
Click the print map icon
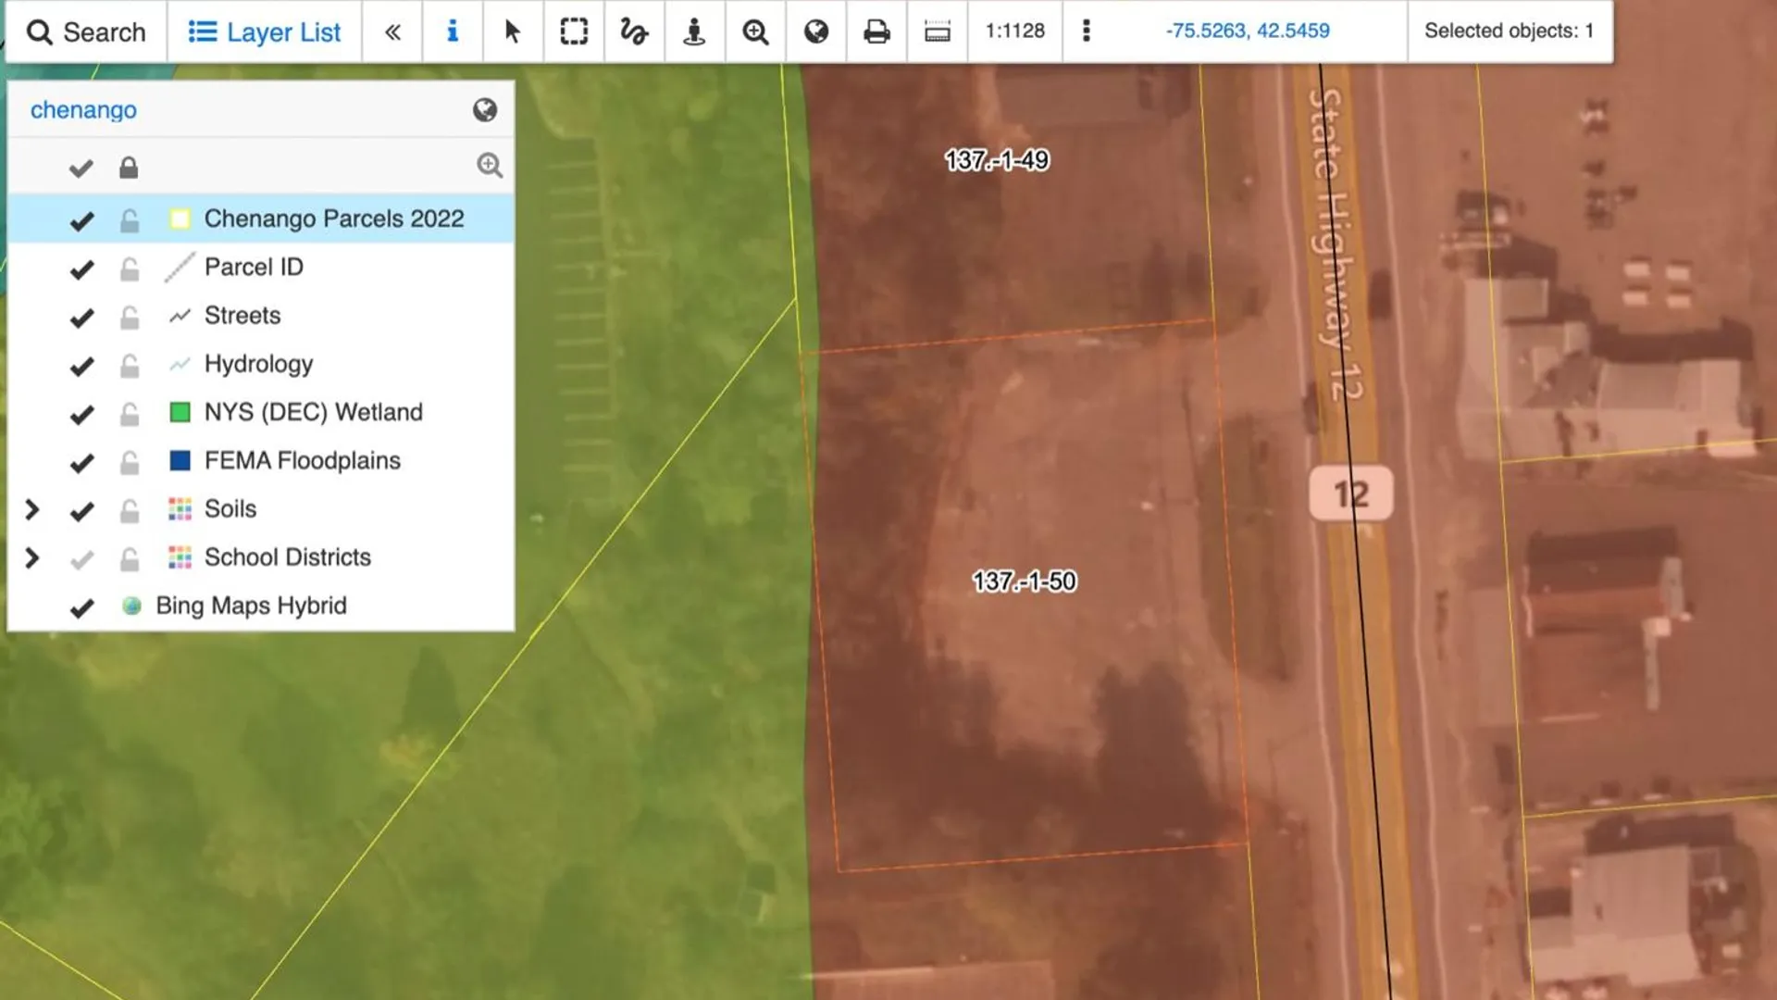(x=876, y=31)
